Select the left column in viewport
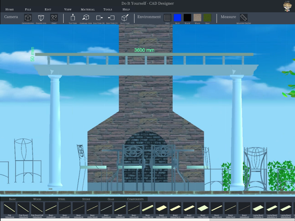The height and width of the screenshot is (221, 295). point(55,131)
